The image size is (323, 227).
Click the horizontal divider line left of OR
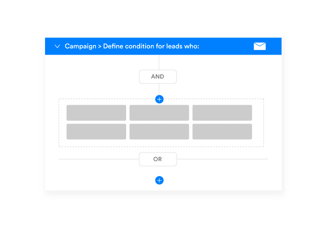click(99, 159)
